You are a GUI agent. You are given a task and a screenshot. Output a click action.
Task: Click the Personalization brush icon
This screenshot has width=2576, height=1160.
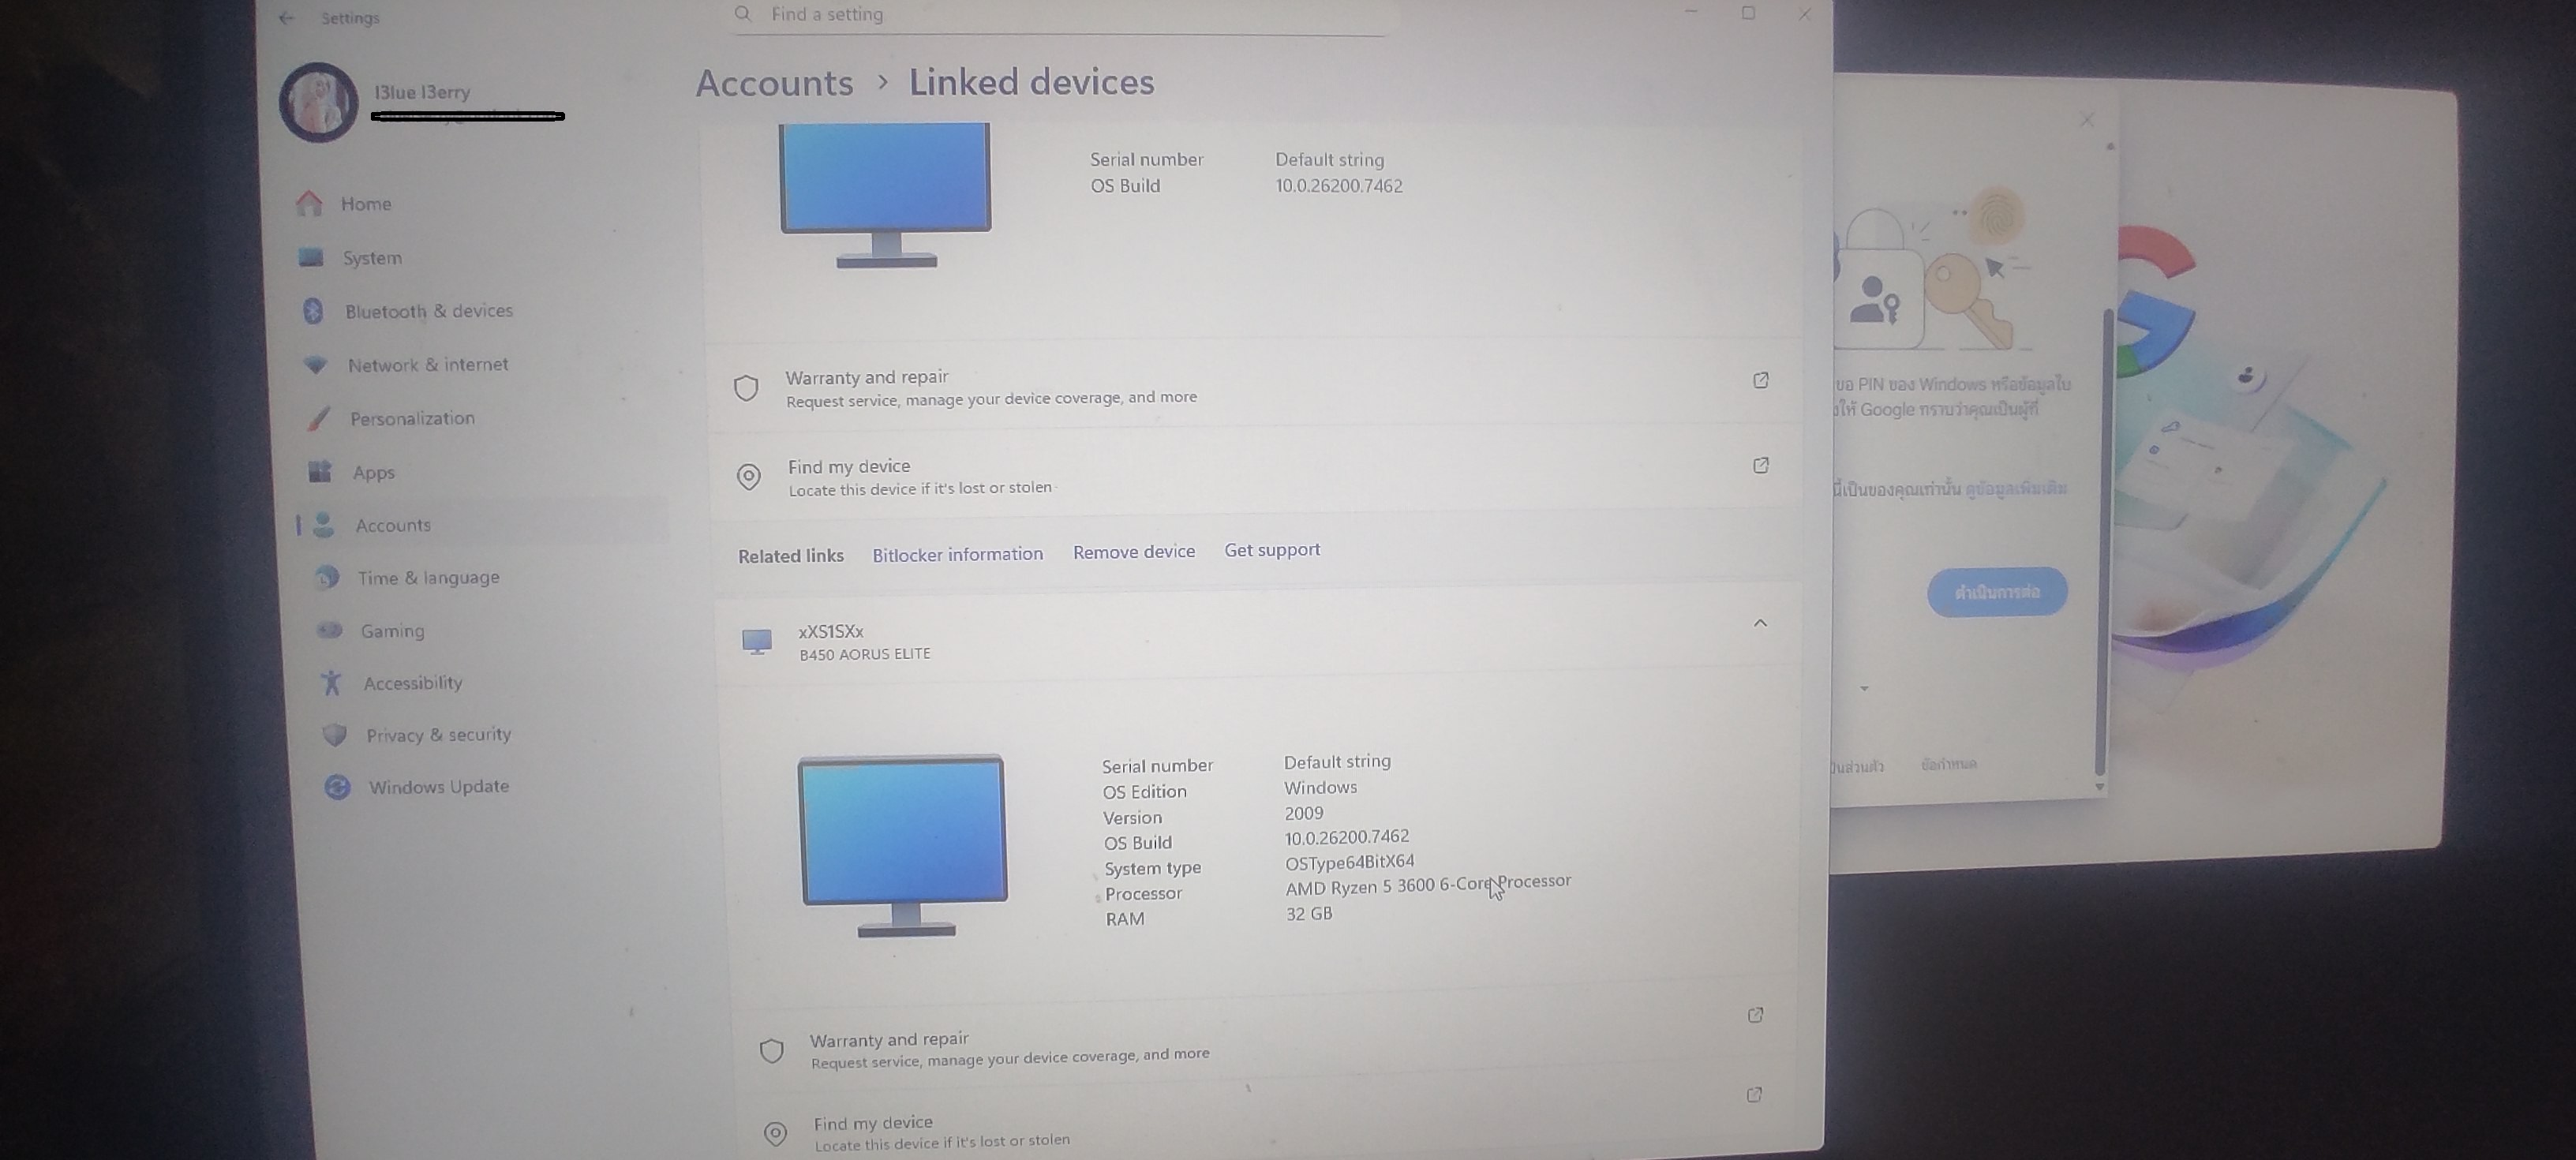(x=318, y=419)
